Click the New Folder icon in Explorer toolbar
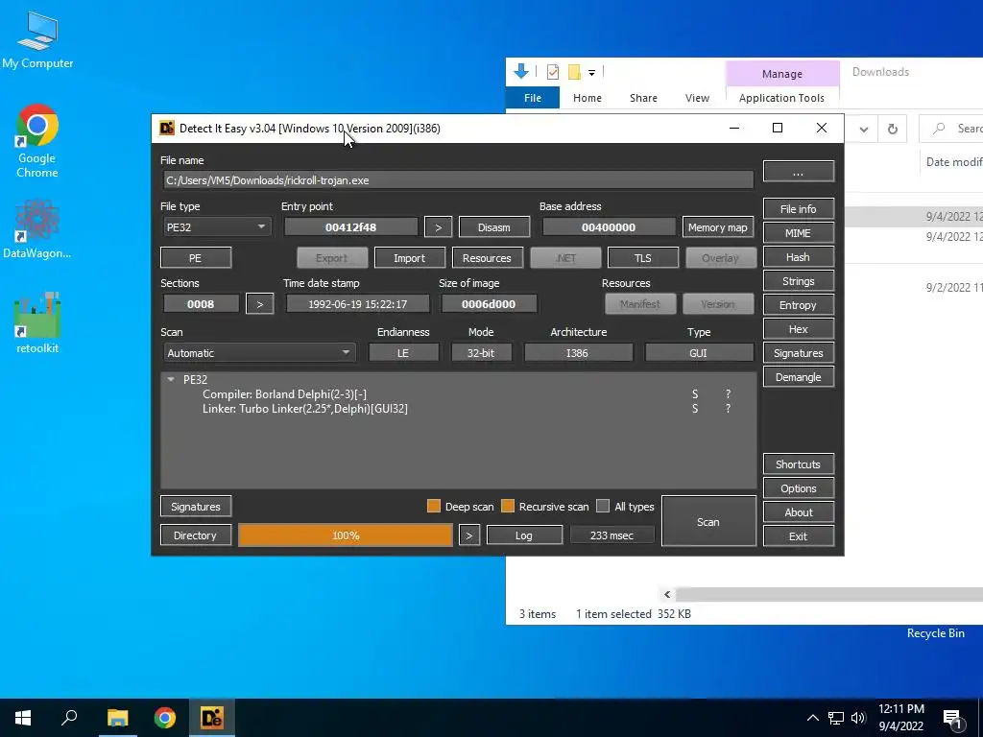The height and width of the screenshot is (737, 983). click(574, 72)
